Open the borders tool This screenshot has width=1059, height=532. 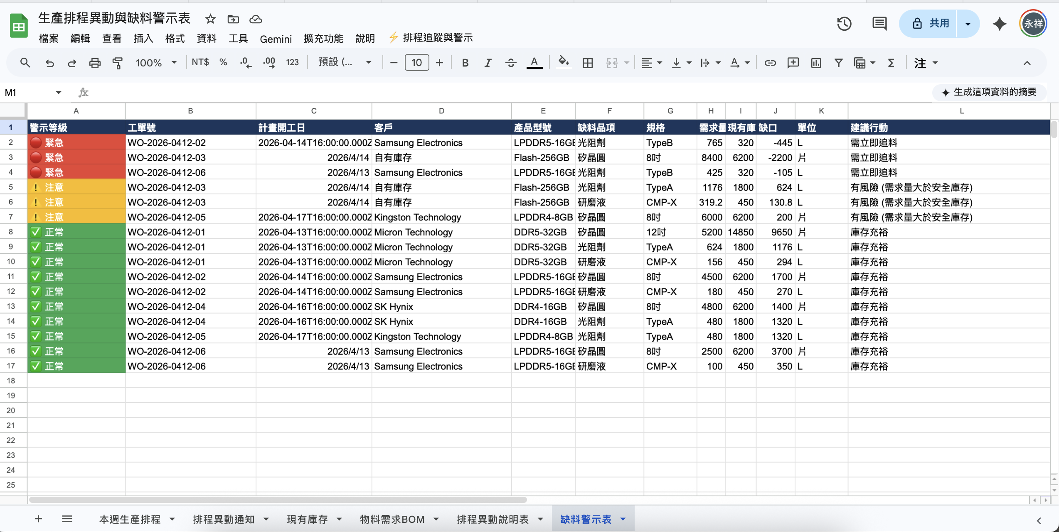pos(588,63)
